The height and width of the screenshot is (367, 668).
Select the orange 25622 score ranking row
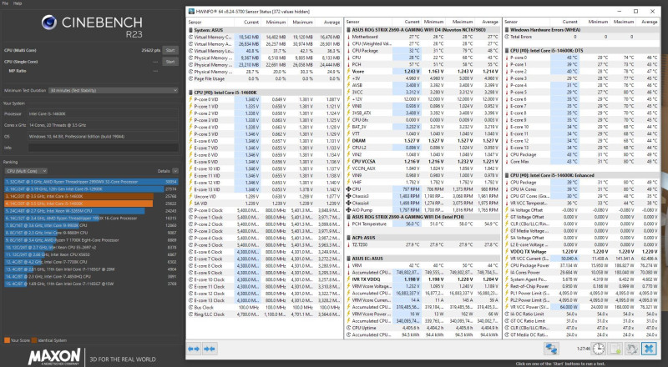pos(91,204)
